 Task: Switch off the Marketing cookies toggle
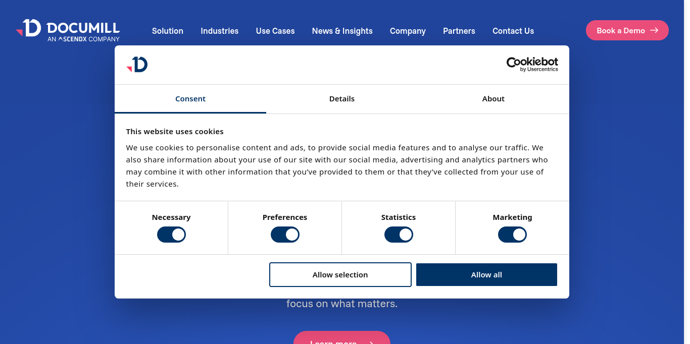[512, 235]
